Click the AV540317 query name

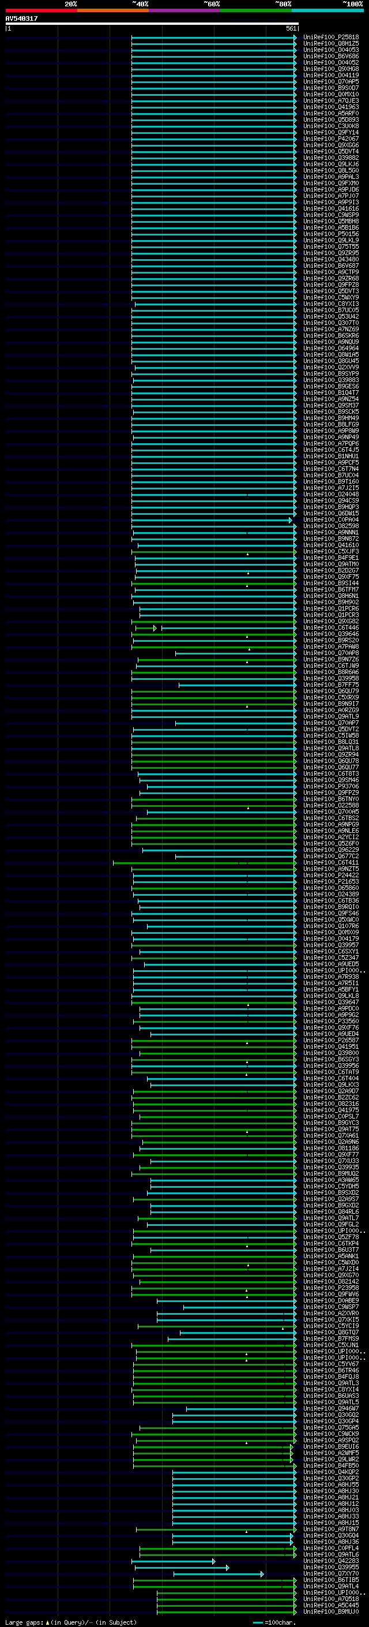pos(21,19)
